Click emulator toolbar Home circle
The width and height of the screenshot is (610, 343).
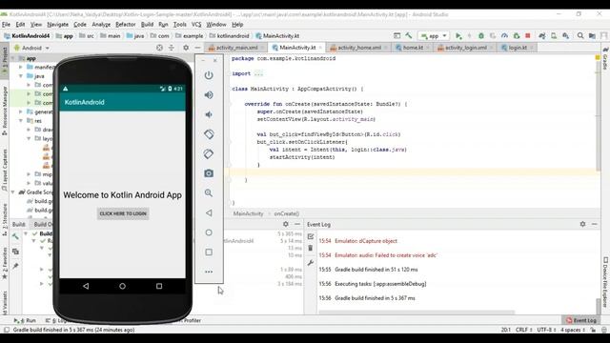pos(209,232)
